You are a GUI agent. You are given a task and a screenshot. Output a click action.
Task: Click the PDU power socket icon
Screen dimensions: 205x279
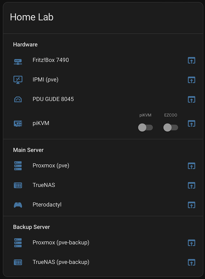point(18,99)
